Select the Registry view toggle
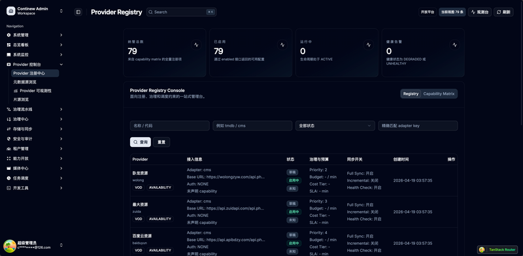The height and width of the screenshot is (256, 523). pos(411,93)
